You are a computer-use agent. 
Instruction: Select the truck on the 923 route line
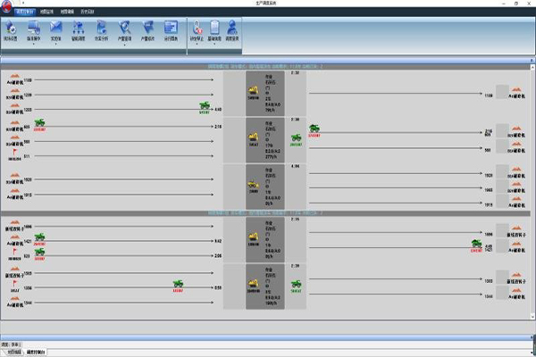pos(39,252)
